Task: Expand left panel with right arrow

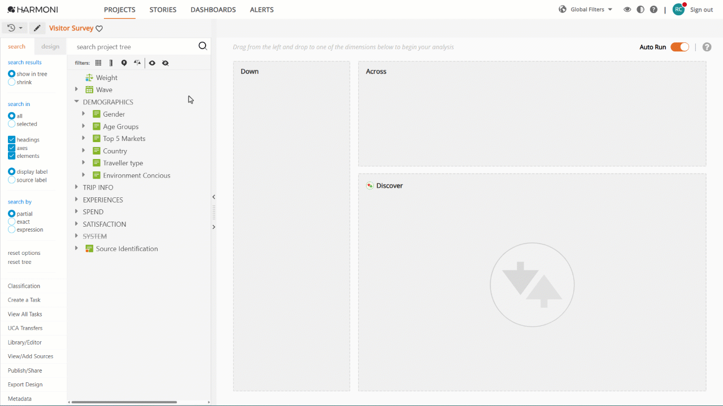Action: [214, 227]
